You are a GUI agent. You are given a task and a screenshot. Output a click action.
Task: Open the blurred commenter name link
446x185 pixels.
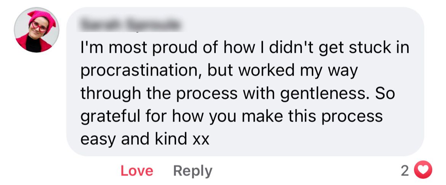coord(130,25)
